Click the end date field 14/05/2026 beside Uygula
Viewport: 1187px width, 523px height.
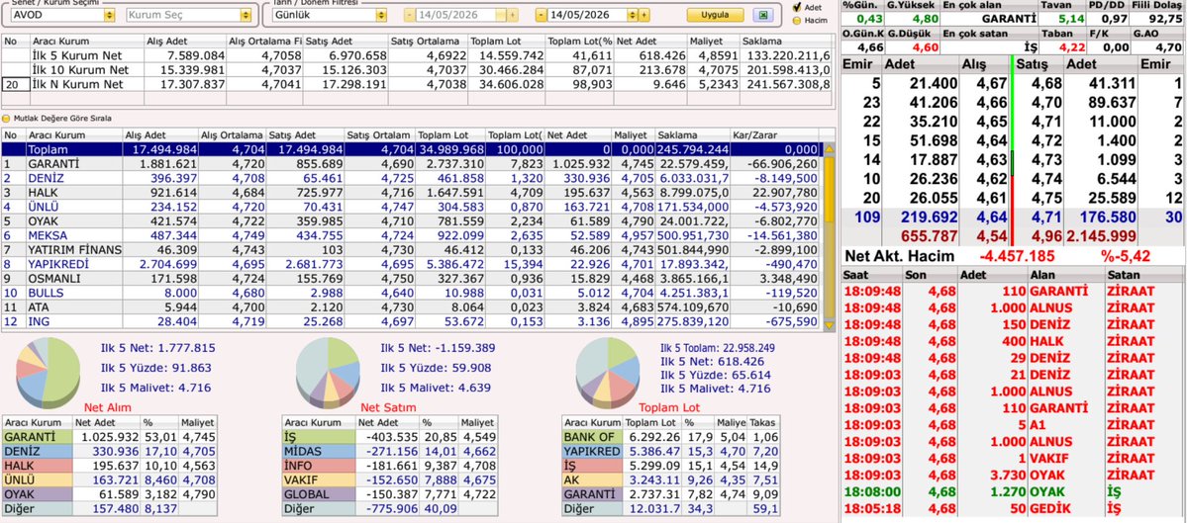(x=587, y=15)
